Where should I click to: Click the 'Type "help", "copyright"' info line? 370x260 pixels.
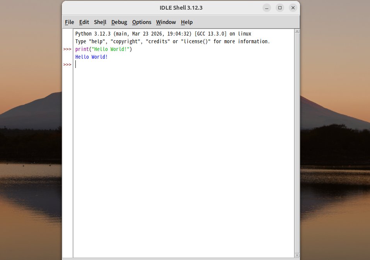pyautogui.click(x=172, y=41)
